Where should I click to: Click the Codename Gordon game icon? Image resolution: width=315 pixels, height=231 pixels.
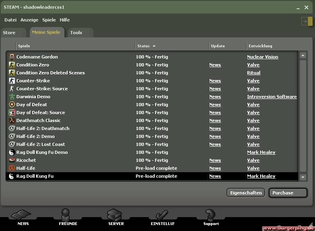pyautogui.click(x=12, y=57)
